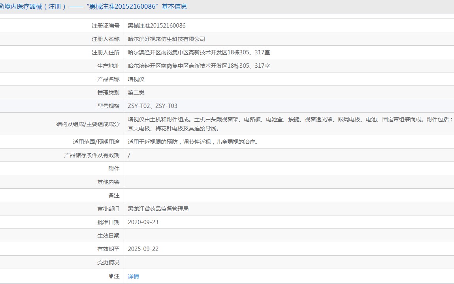Select the approving department 黑龙江省药品监督管理局

pos(158,209)
